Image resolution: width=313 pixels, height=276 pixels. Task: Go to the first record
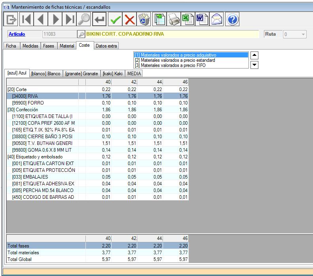(26, 19)
